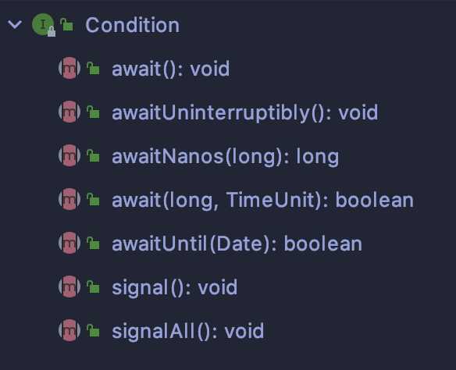456x370 pixels.
Task: Select the Condition interface label
Action: [x=132, y=25]
